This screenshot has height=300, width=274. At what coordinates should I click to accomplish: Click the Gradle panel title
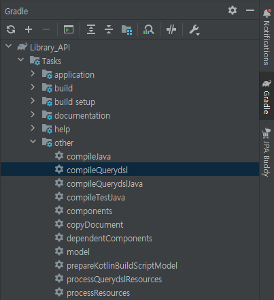16,11
